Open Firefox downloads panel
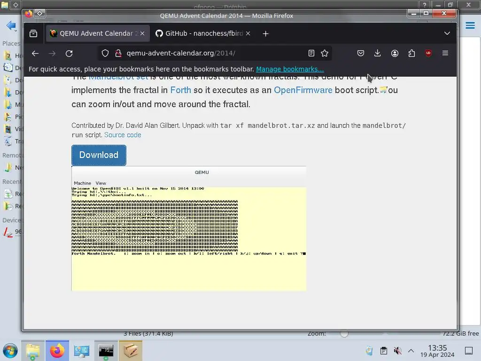 (x=378, y=54)
